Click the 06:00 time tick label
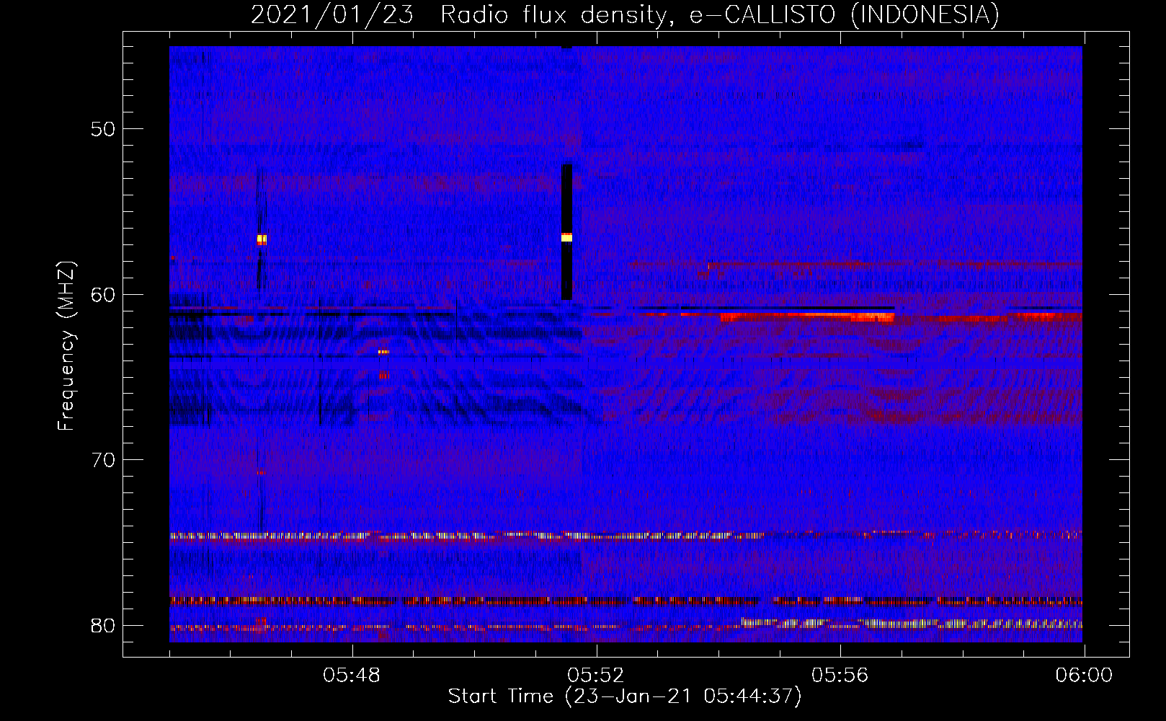Screen dimensions: 1166x721 pos(1084,676)
